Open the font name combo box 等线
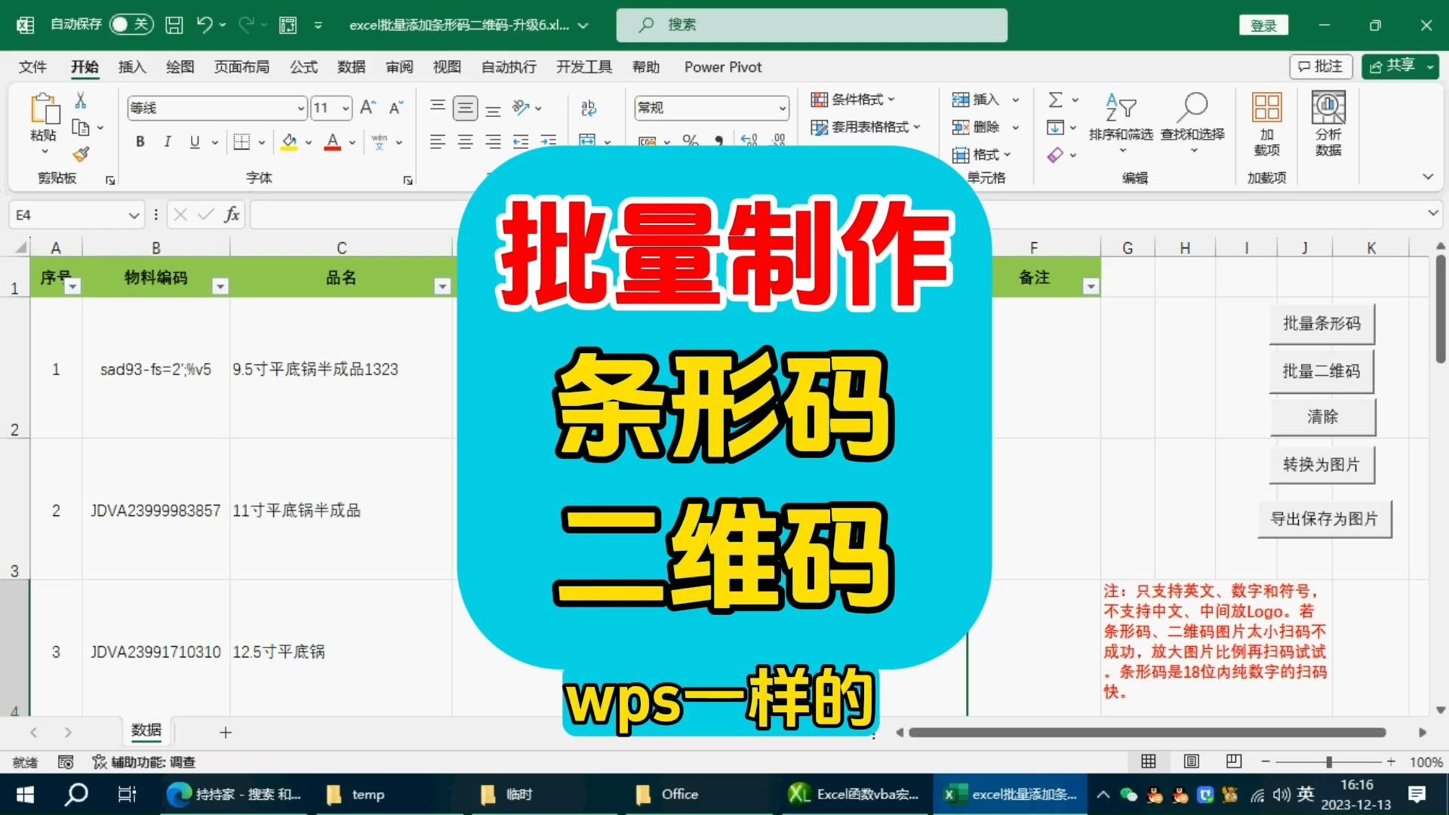The image size is (1449, 815). point(217,108)
